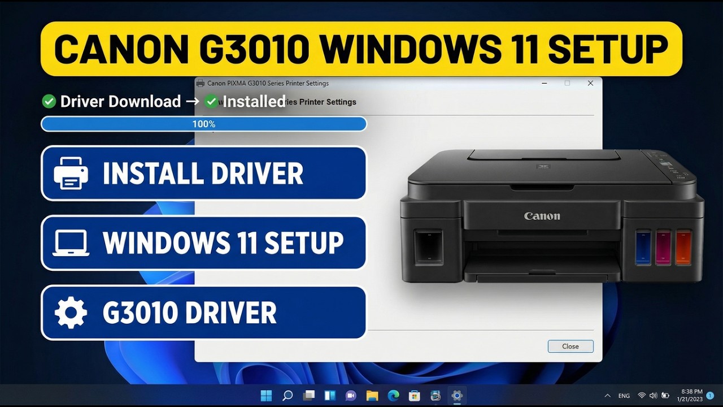Open the volume speaker tray icon

point(654,396)
